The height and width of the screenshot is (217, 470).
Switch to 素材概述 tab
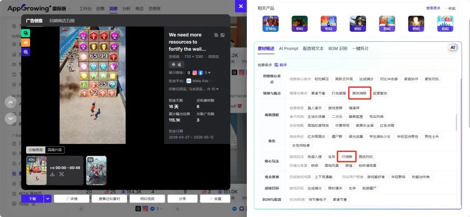click(x=266, y=49)
